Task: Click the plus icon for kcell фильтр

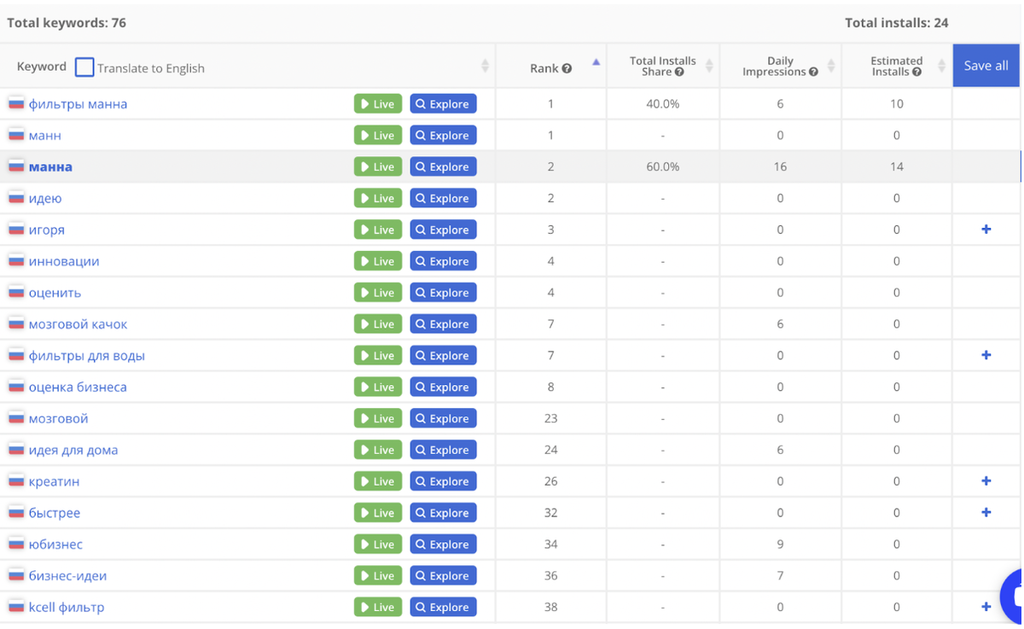Action: coord(986,607)
